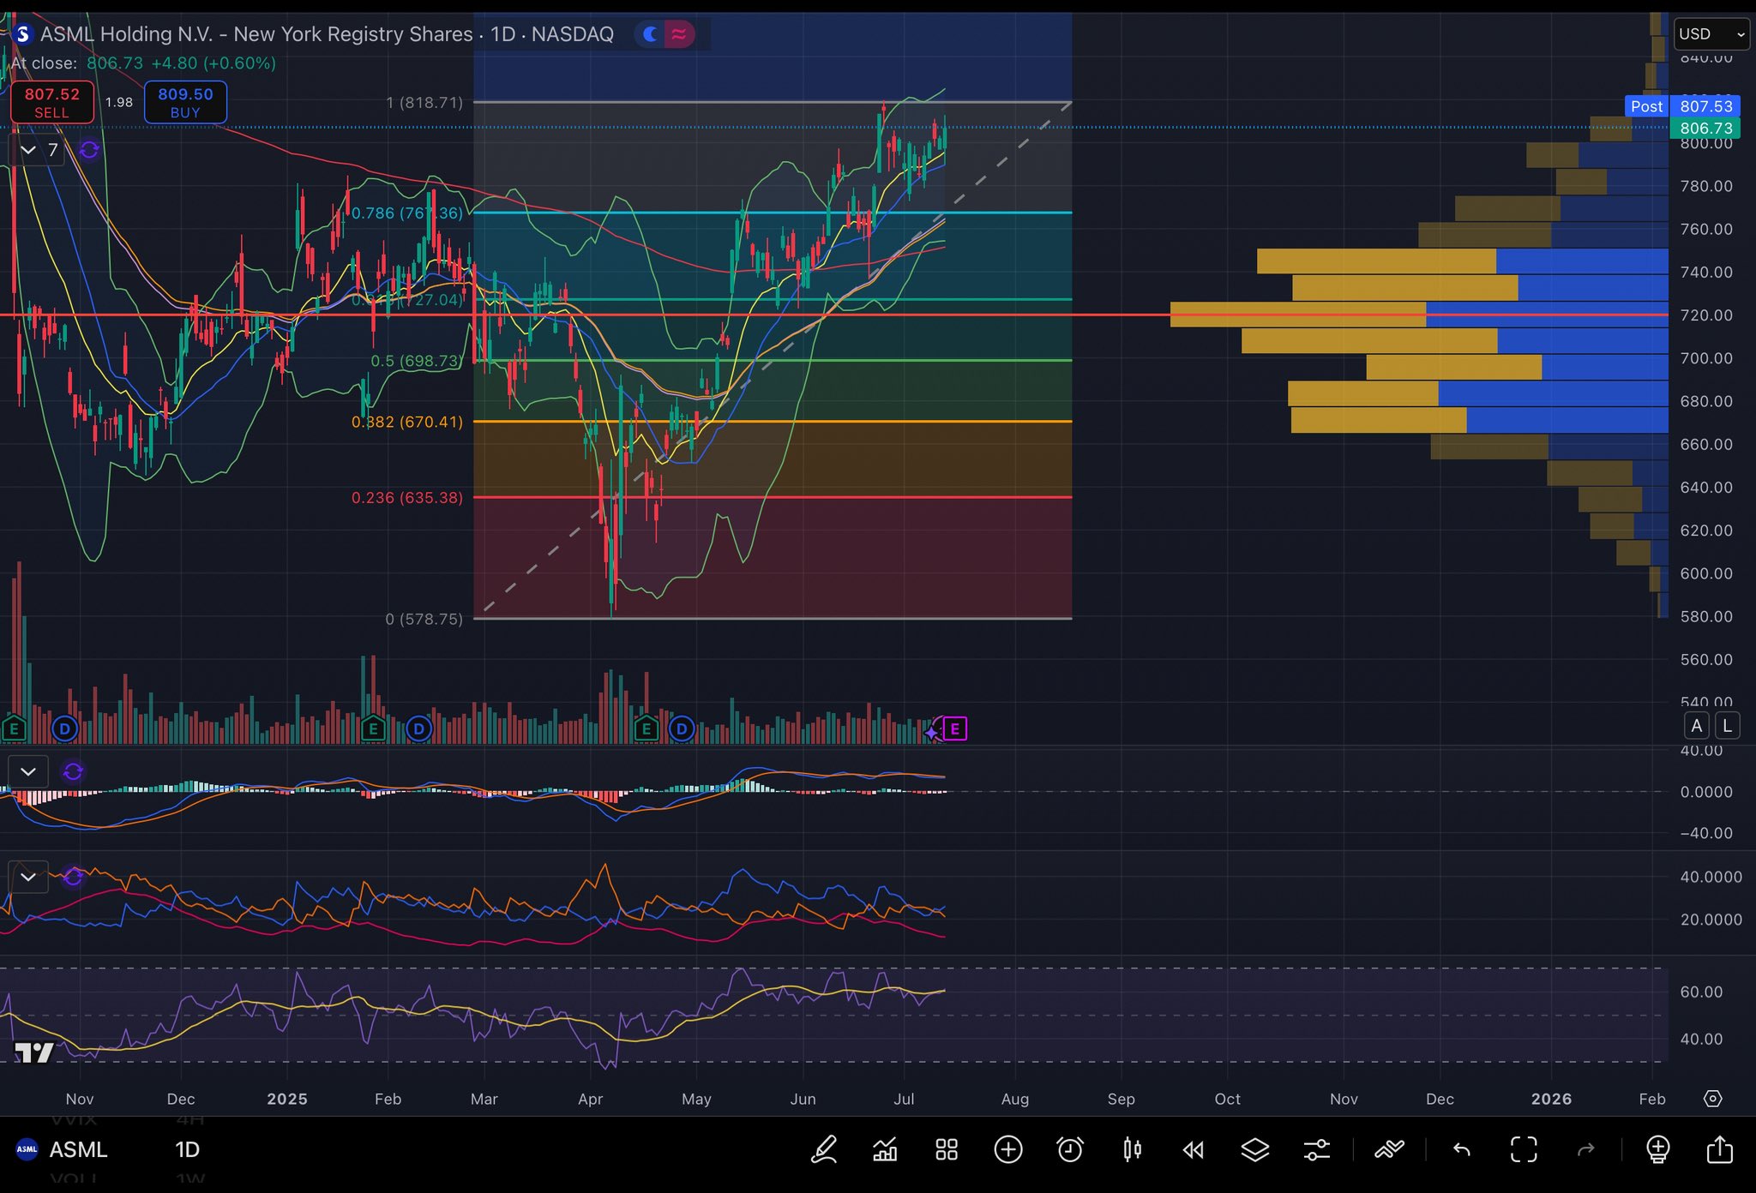The image size is (1756, 1193).
Task: Open the layout grid icon
Action: click(947, 1149)
